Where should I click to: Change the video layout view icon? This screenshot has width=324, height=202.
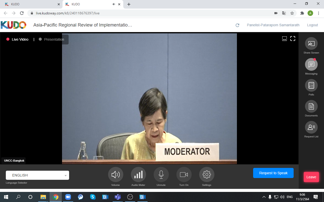285,39
